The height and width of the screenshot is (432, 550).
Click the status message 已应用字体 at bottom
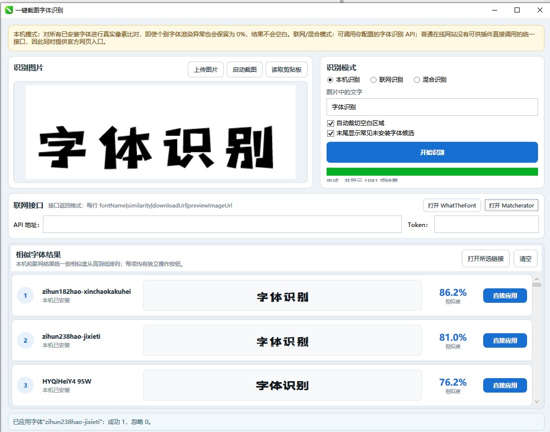[x=82, y=422]
